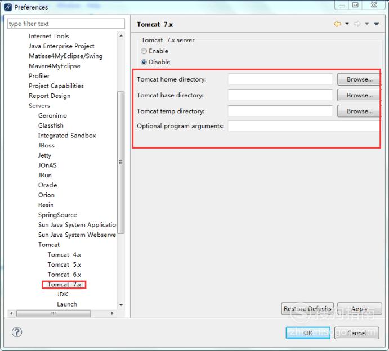Click Restore Defaults button
389x351 pixels.
[x=307, y=309]
